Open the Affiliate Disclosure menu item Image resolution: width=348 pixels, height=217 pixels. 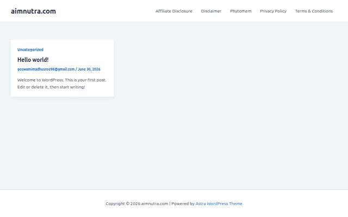tap(174, 11)
